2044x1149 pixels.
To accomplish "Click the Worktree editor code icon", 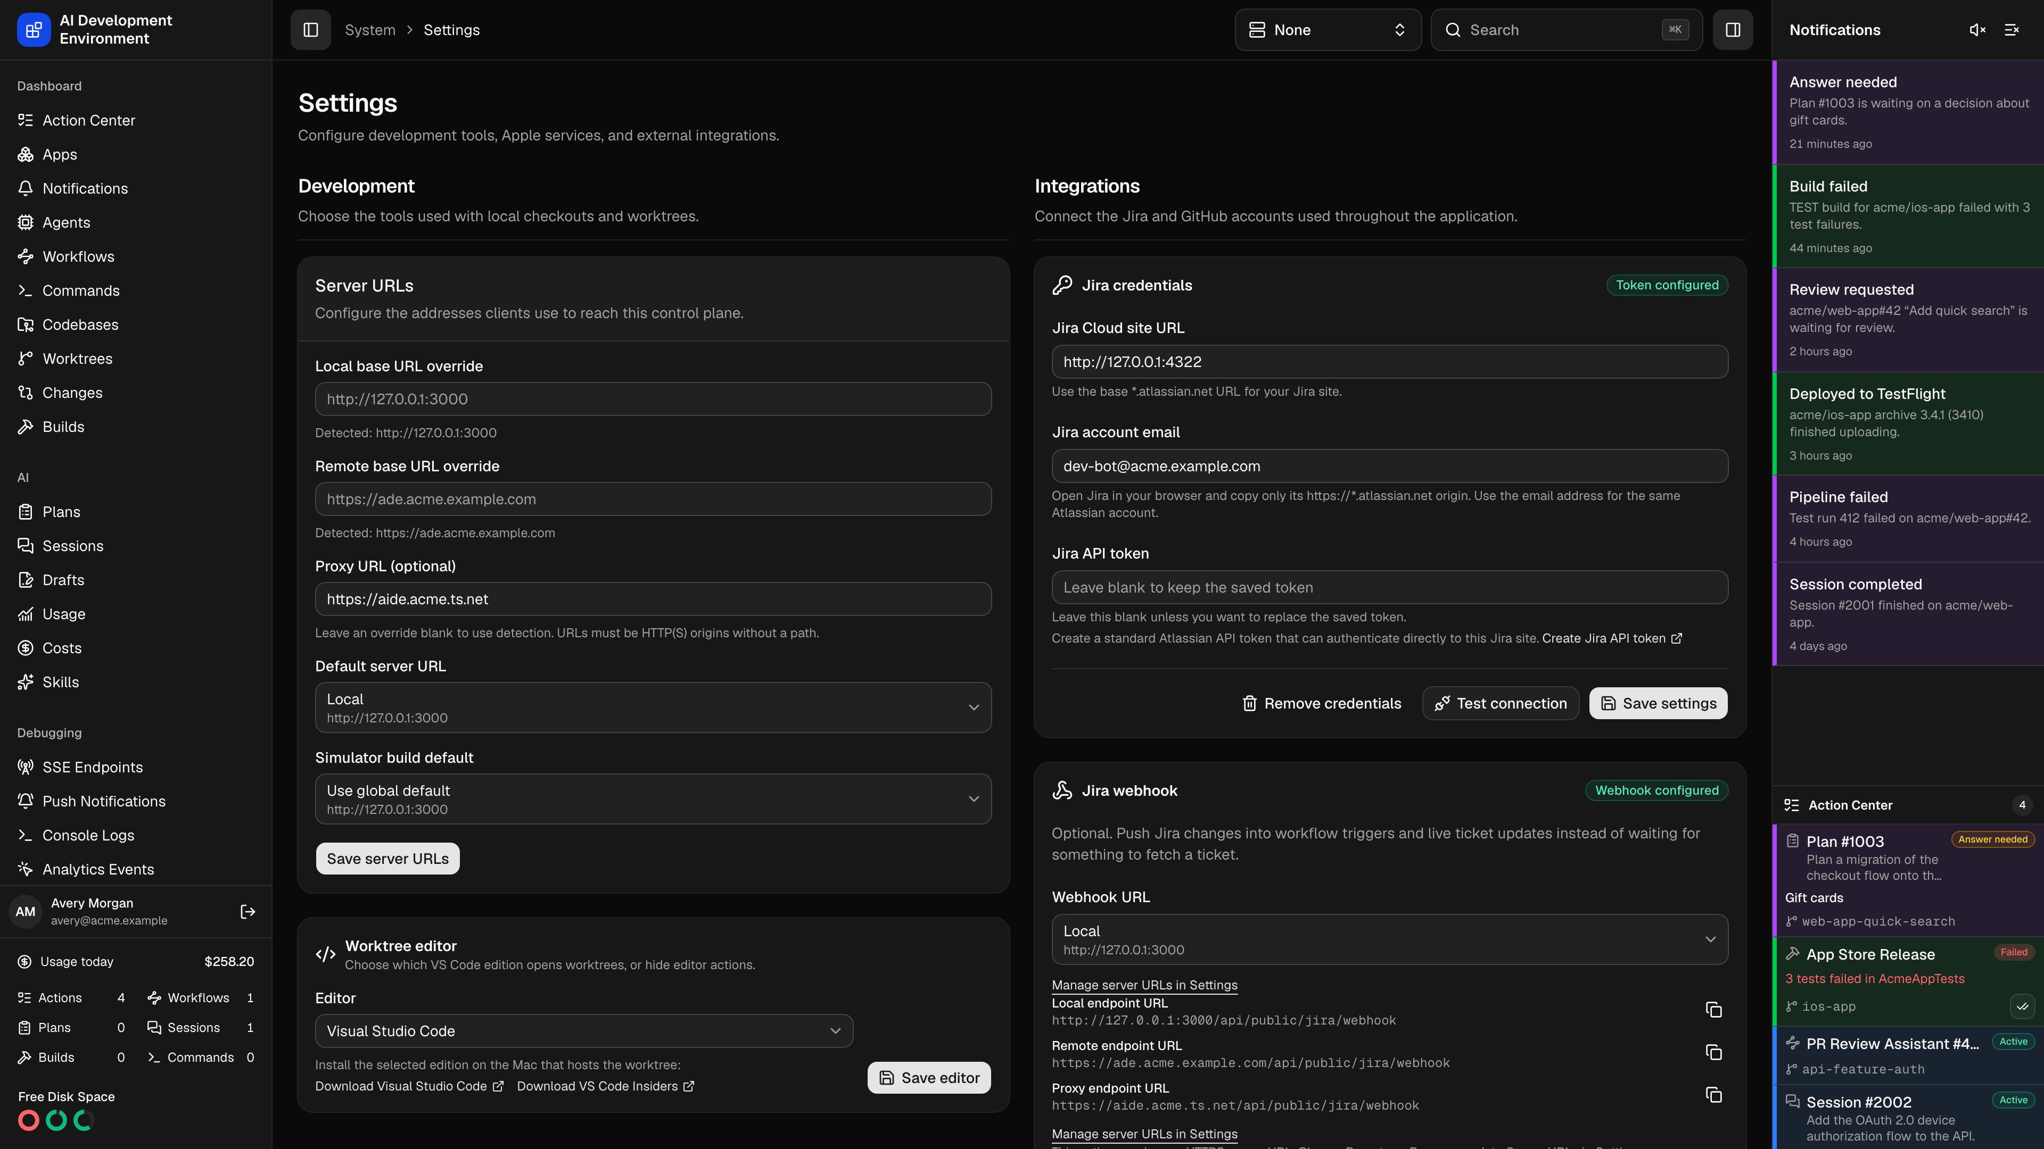I will [325, 955].
